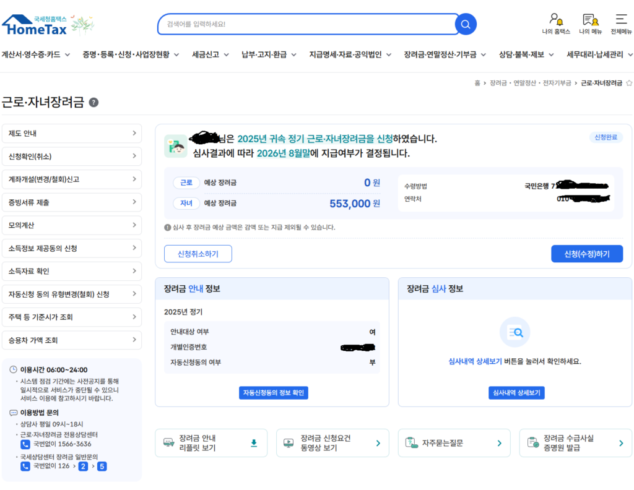Click the 안내대상 여부 row label
The height and width of the screenshot is (490, 634).
coord(189,332)
